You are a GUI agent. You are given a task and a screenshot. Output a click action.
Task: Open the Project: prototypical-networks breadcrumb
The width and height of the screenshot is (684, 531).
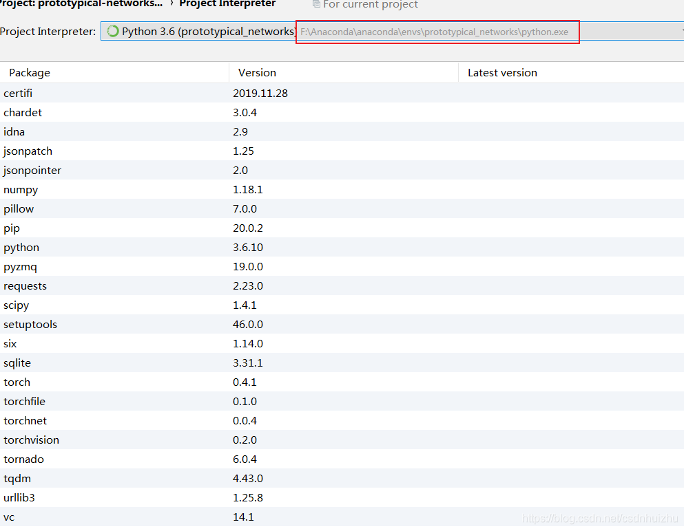[81, 4]
